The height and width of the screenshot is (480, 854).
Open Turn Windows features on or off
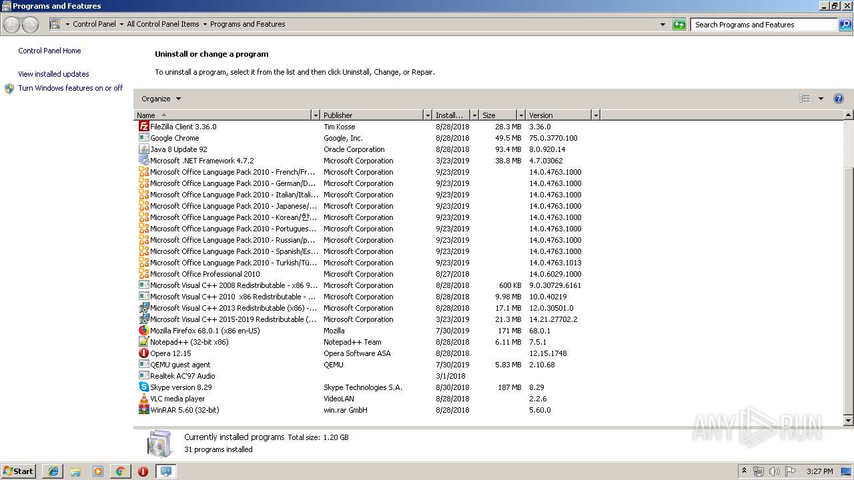click(70, 88)
